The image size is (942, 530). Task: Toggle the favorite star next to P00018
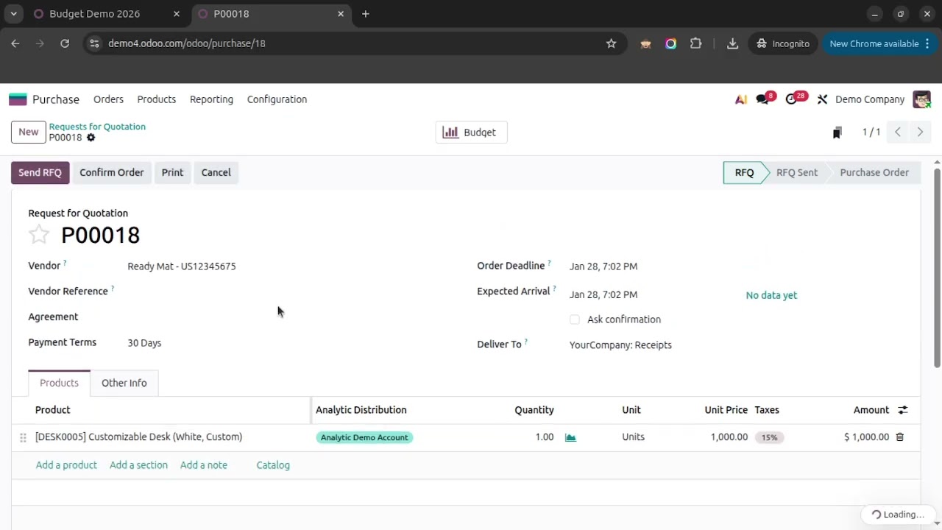tap(39, 235)
